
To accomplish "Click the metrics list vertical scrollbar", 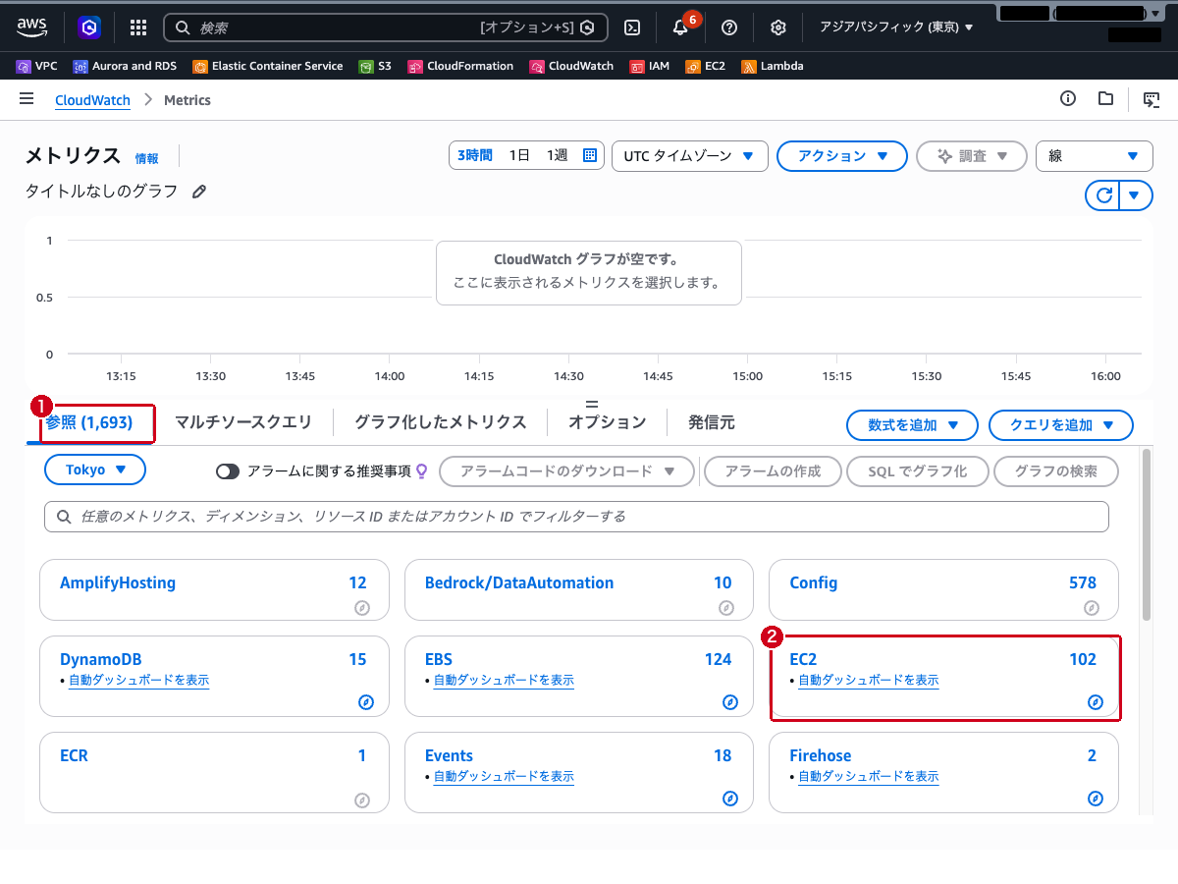I will [x=1146, y=534].
